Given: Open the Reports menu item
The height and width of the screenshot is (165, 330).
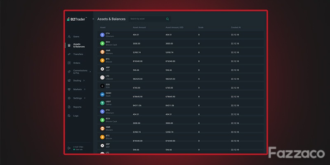Looking at the screenshot, I should tap(77, 107).
